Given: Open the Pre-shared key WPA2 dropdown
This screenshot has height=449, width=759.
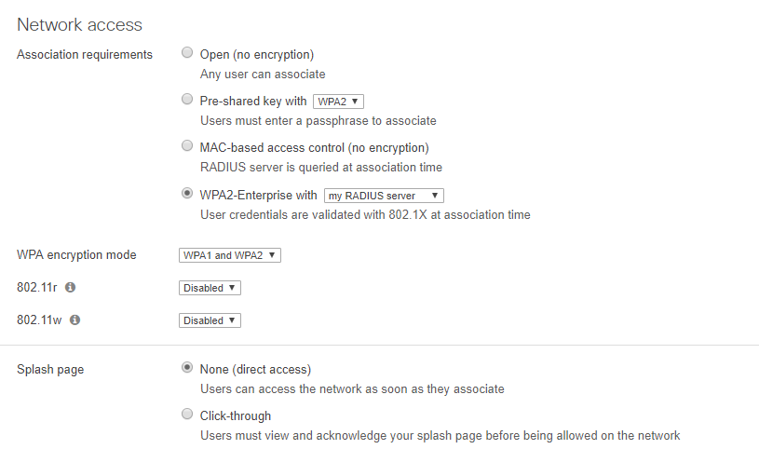Looking at the screenshot, I should [x=339, y=102].
